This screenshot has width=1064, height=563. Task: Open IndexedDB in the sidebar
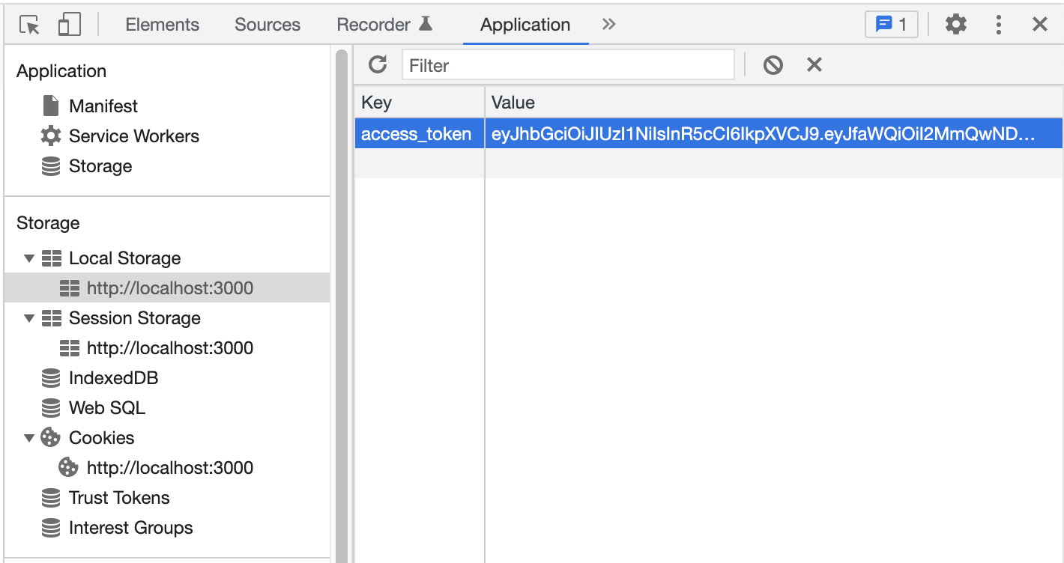(113, 378)
